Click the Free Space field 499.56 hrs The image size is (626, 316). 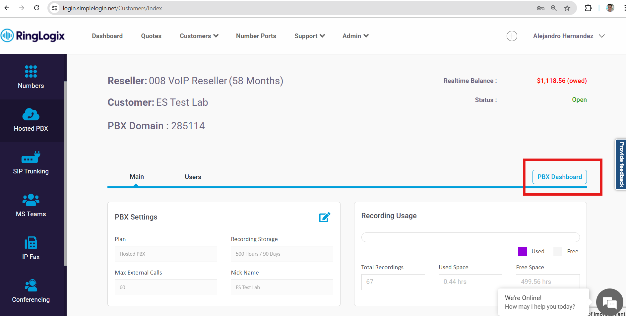pos(548,281)
